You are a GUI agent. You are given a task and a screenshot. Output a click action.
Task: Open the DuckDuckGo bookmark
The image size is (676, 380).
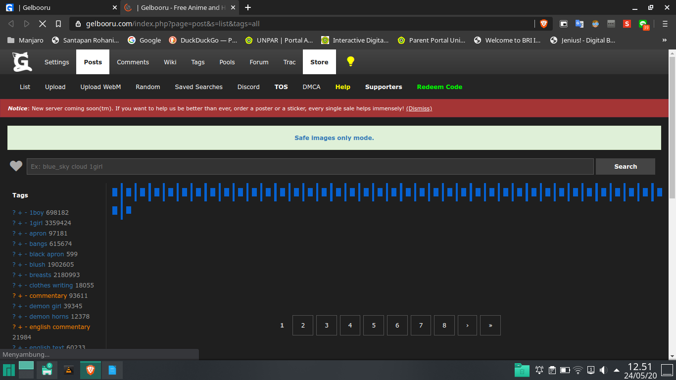[x=203, y=40]
